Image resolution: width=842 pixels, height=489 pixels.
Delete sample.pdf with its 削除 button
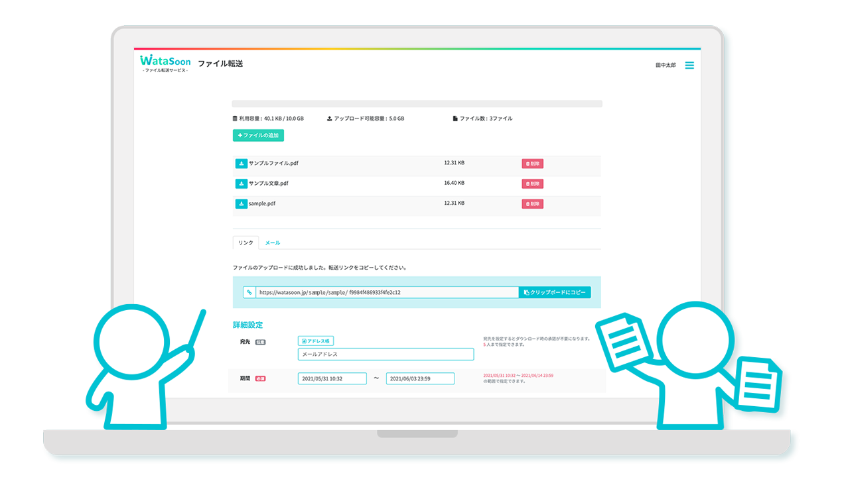pos(532,204)
